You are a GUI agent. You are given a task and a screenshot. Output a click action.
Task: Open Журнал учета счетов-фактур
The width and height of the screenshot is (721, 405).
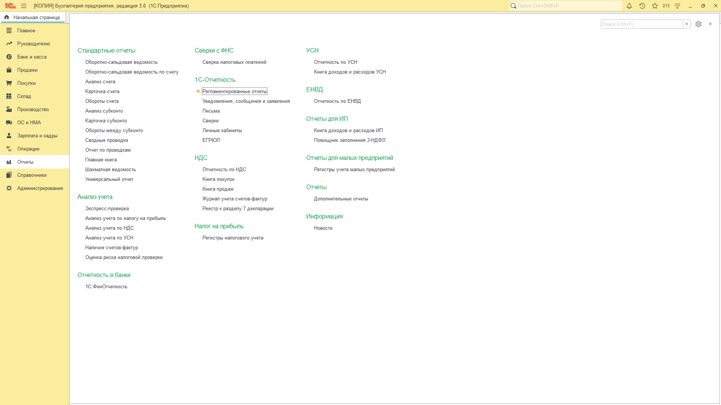point(235,199)
